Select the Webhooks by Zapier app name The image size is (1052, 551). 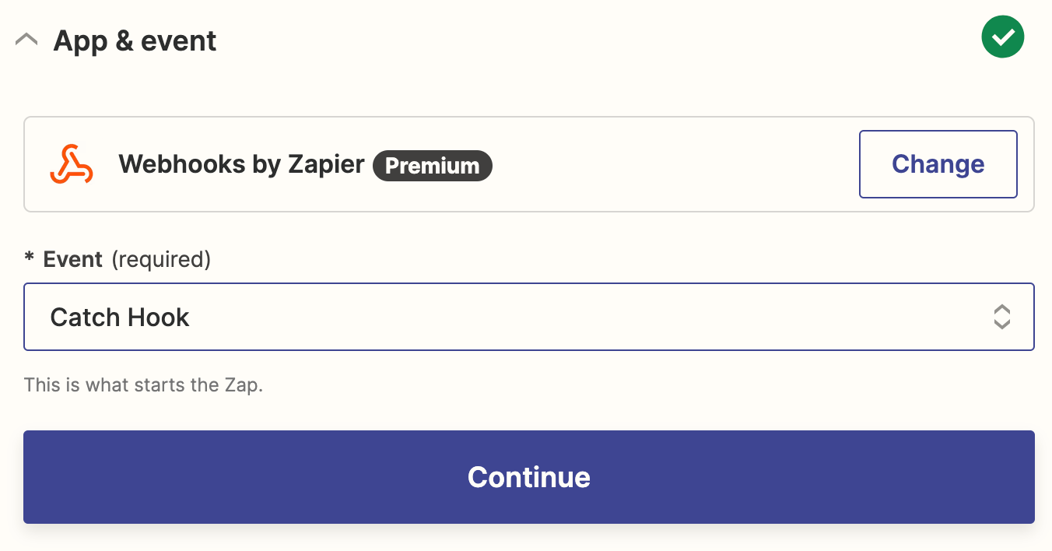pyautogui.click(x=241, y=164)
